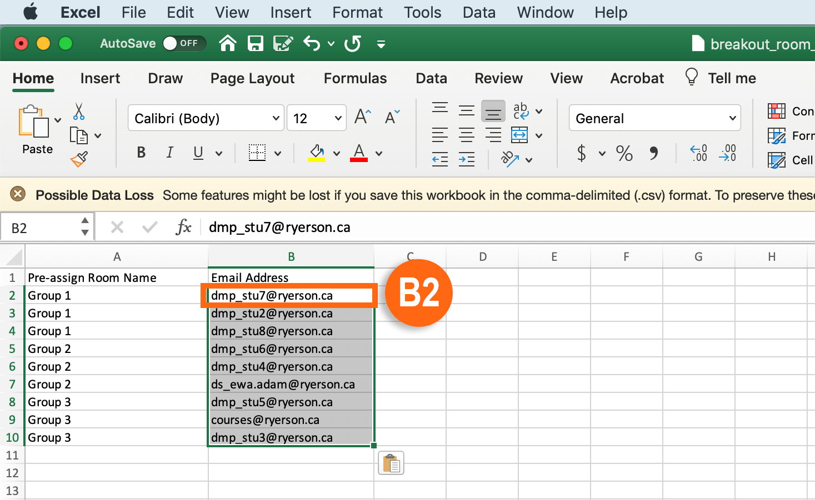Redo the last action
Viewport: 815px width, 500px height.
[x=353, y=43]
